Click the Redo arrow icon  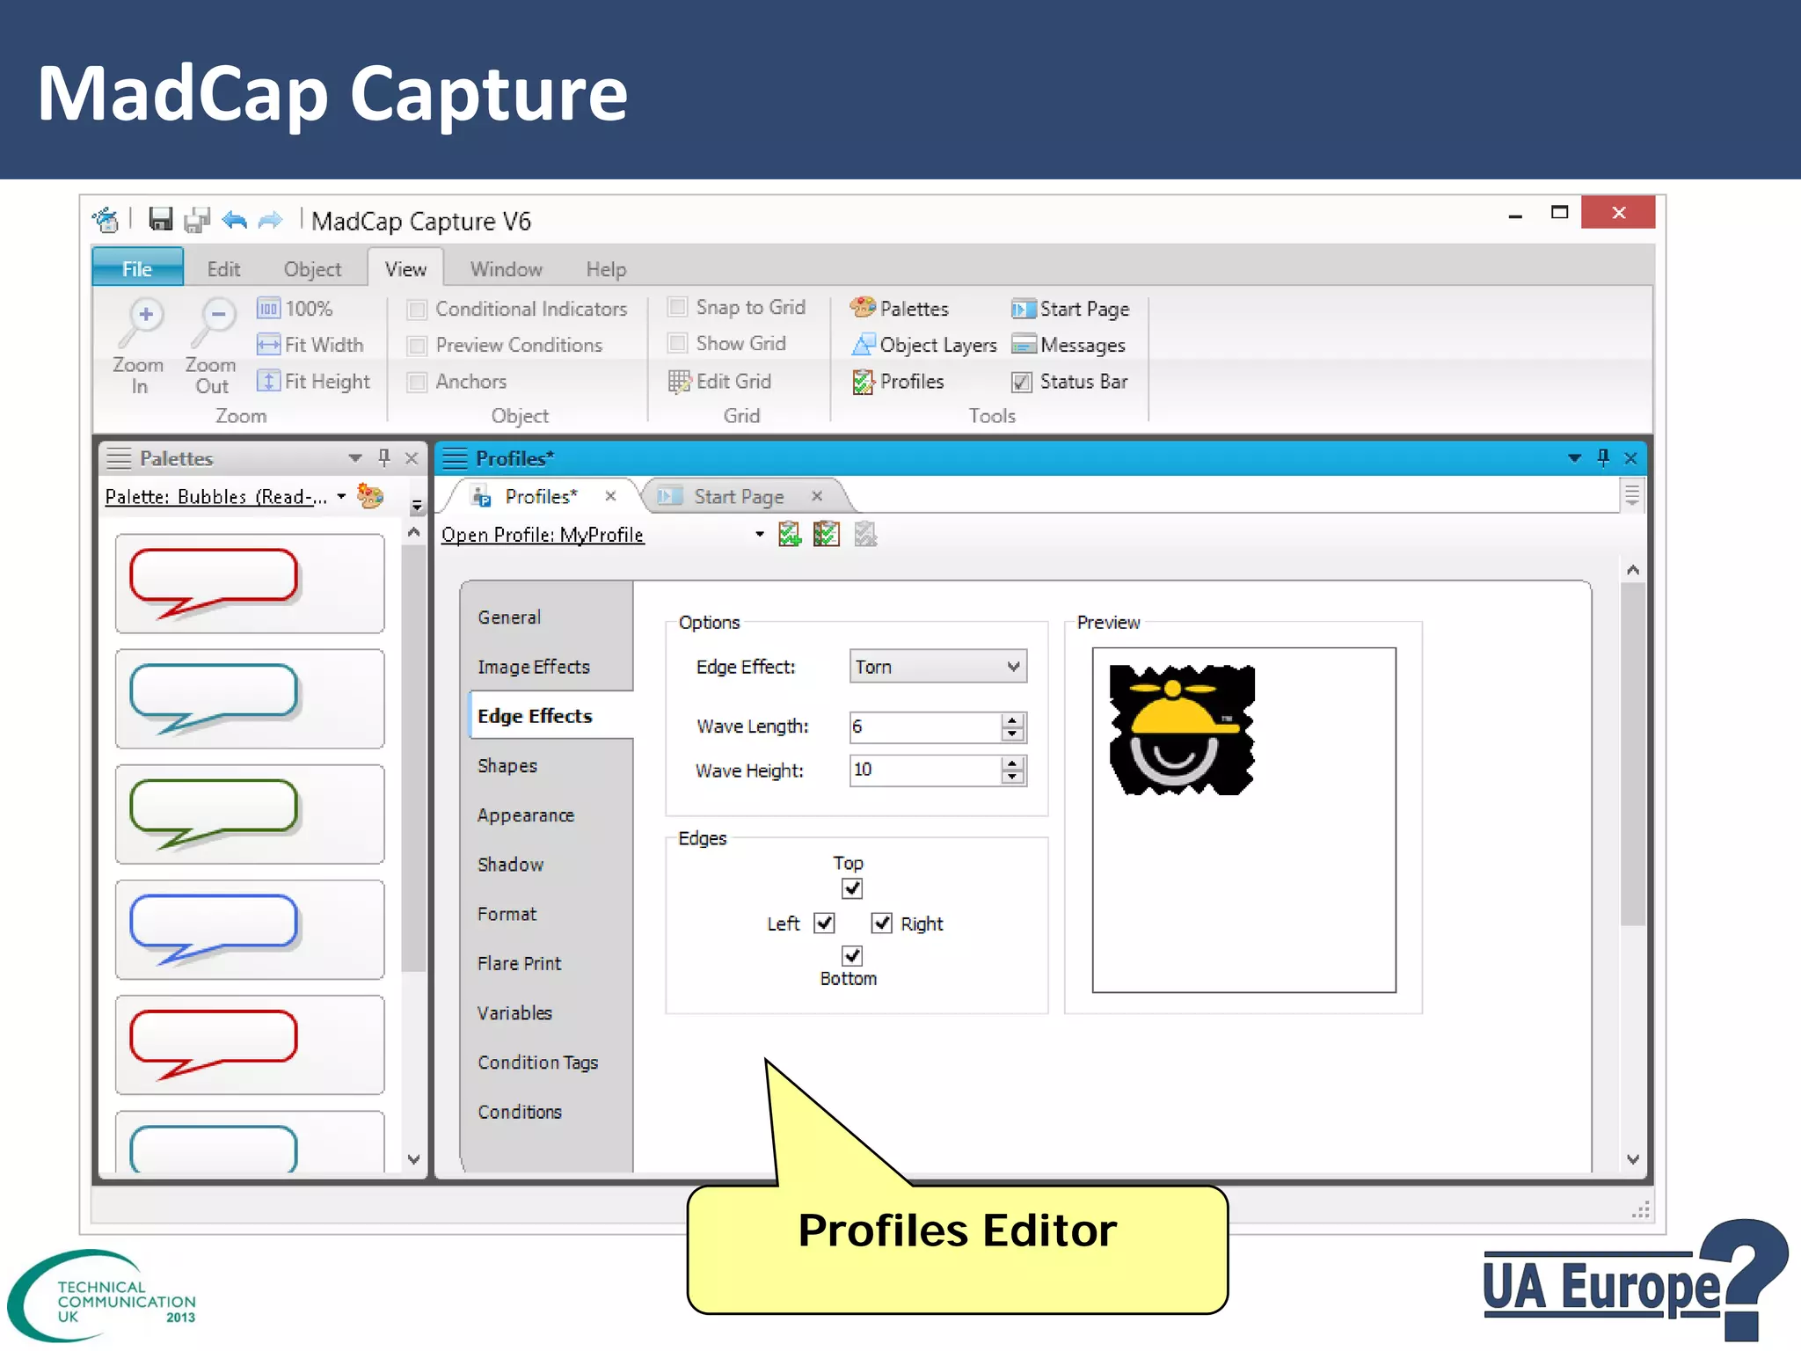pos(270,219)
